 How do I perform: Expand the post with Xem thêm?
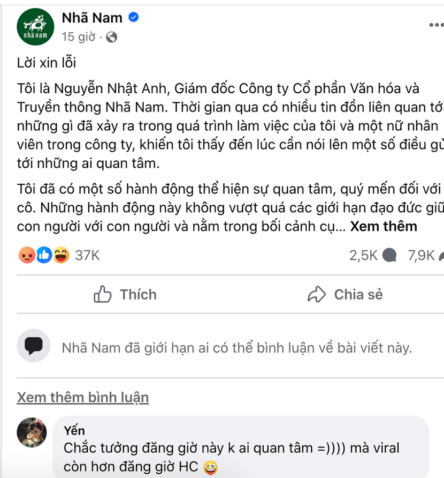383,226
